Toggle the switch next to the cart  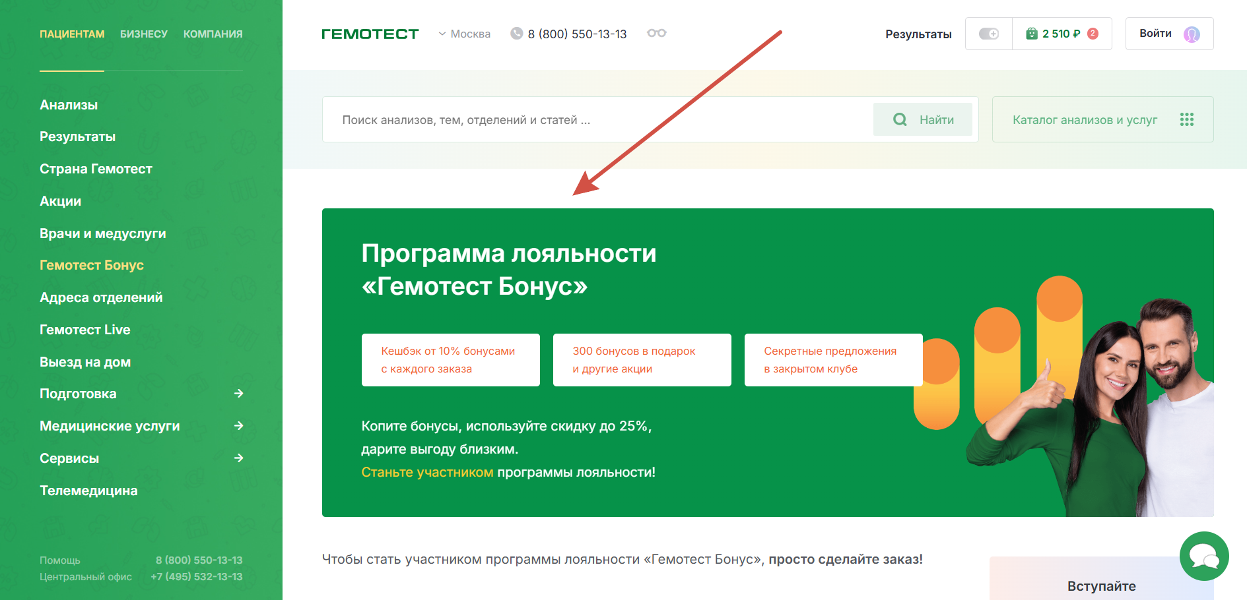pos(989,34)
